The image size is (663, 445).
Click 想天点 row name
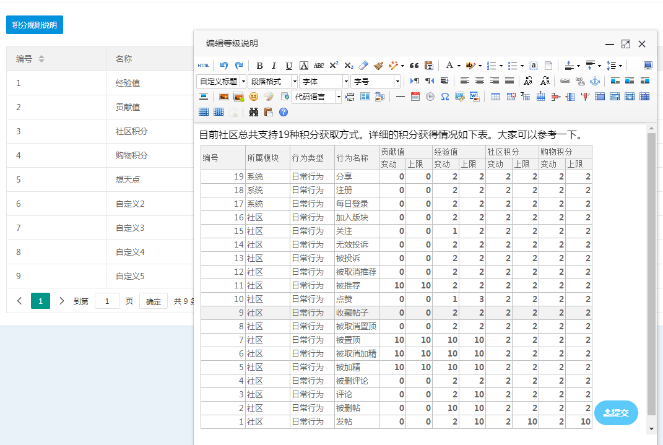[128, 179]
